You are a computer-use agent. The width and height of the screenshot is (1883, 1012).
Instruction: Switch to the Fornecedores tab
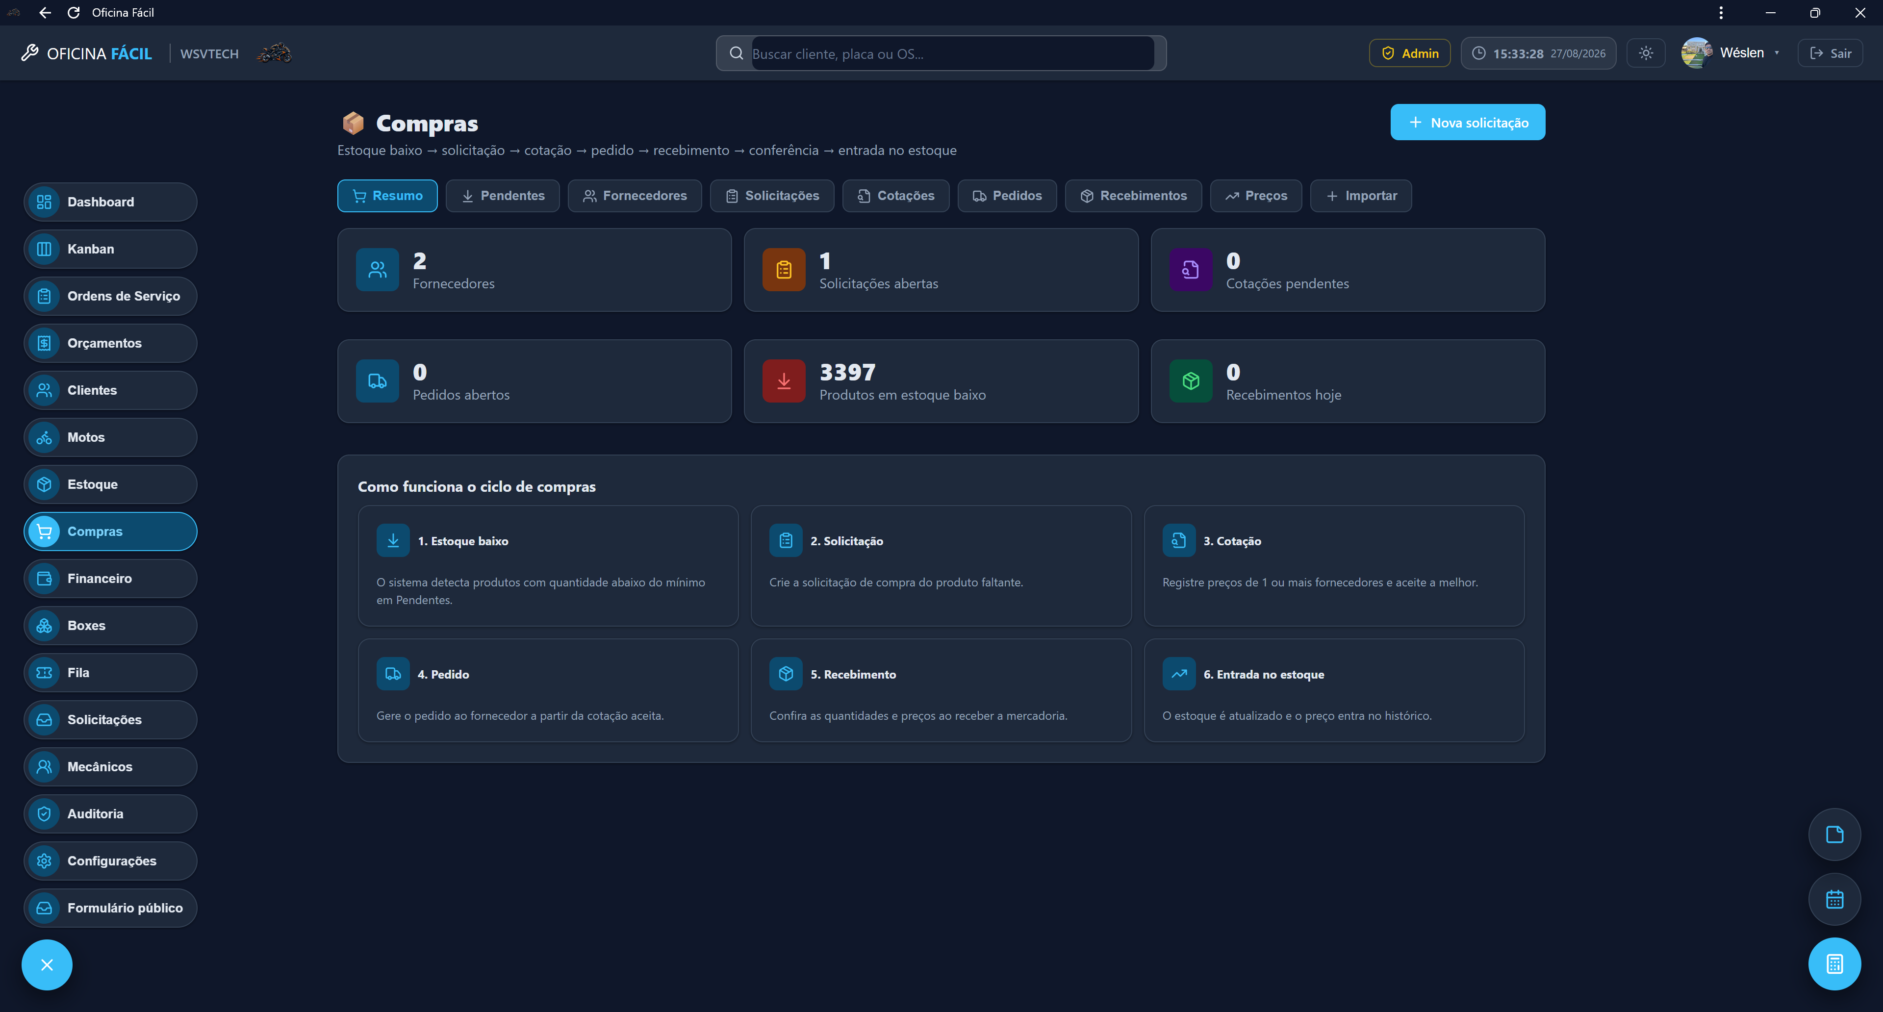click(x=635, y=196)
